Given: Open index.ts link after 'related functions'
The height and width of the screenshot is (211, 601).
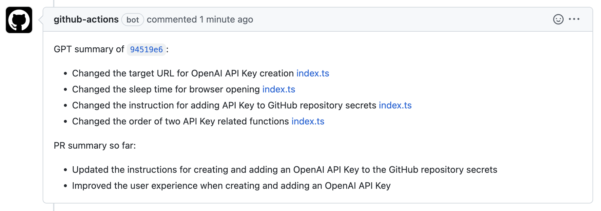Looking at the screenshot, I should [308, 122].
